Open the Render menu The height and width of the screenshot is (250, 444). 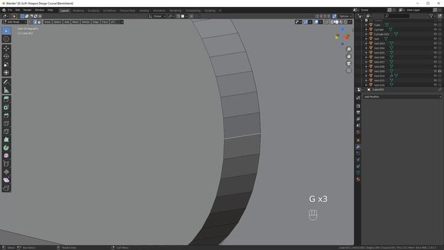tap(27, 10)
